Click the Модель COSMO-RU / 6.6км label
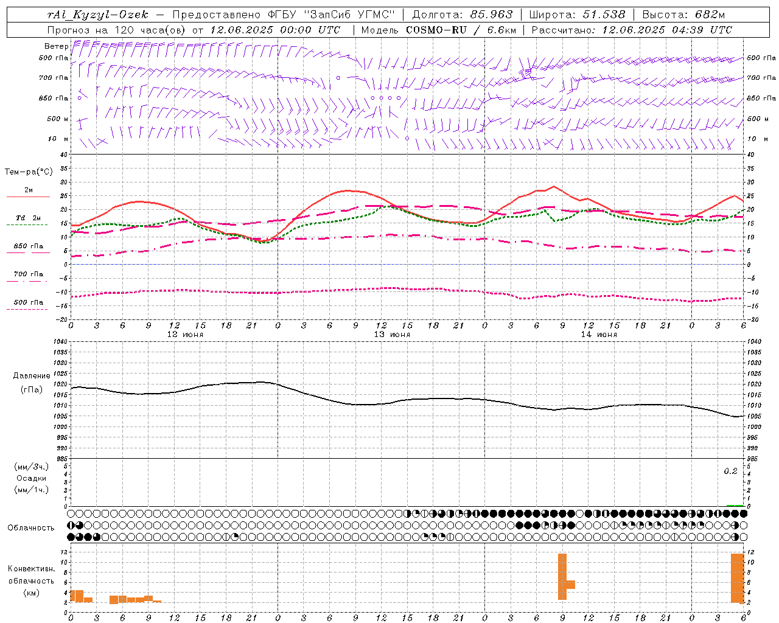Viewport: 779px width, 623px height. [439, 30]
